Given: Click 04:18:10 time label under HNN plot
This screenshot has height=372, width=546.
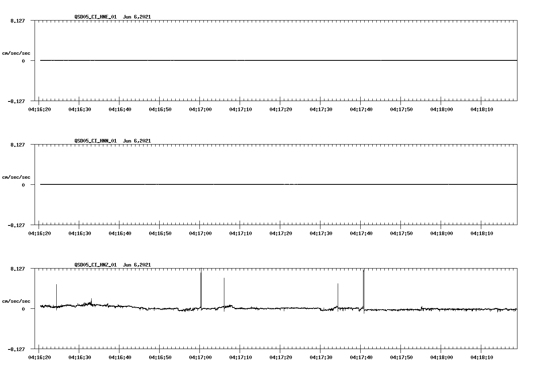Looking at the screenshot, I should coord(482,234).
